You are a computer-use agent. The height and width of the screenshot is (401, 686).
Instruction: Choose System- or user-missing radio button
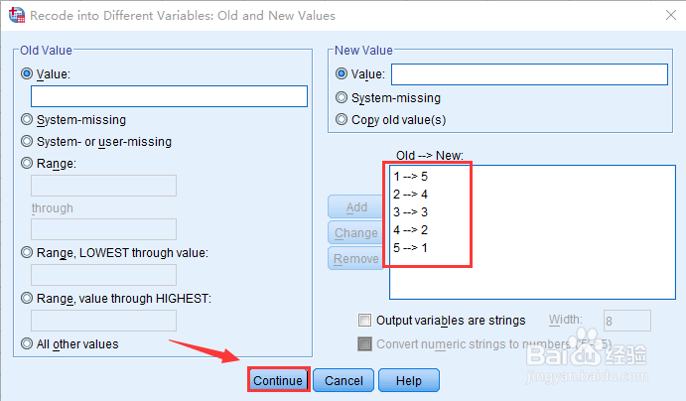coord(27,141)
